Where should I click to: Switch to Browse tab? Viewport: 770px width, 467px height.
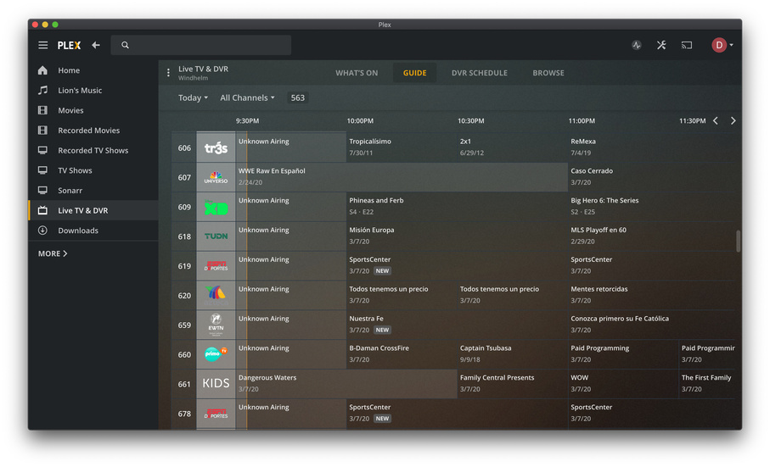click(x=548, y=73)
